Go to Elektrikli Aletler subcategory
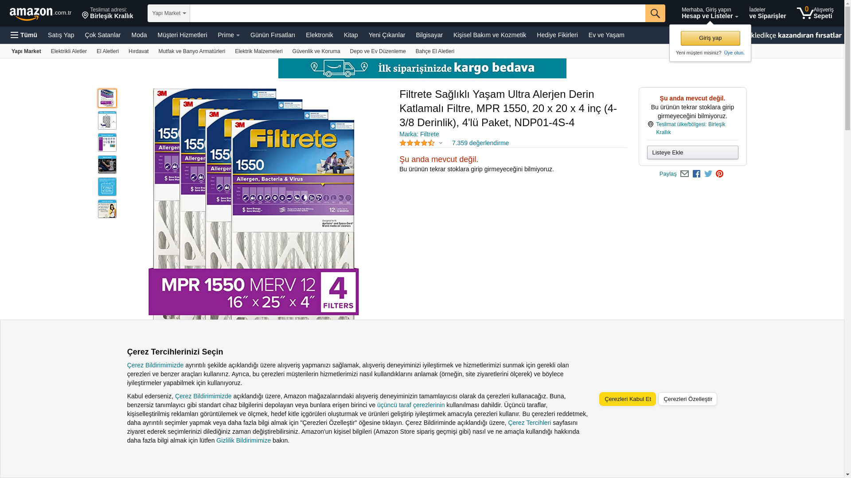This screenshot has width=851, height=478. [69, 51]
